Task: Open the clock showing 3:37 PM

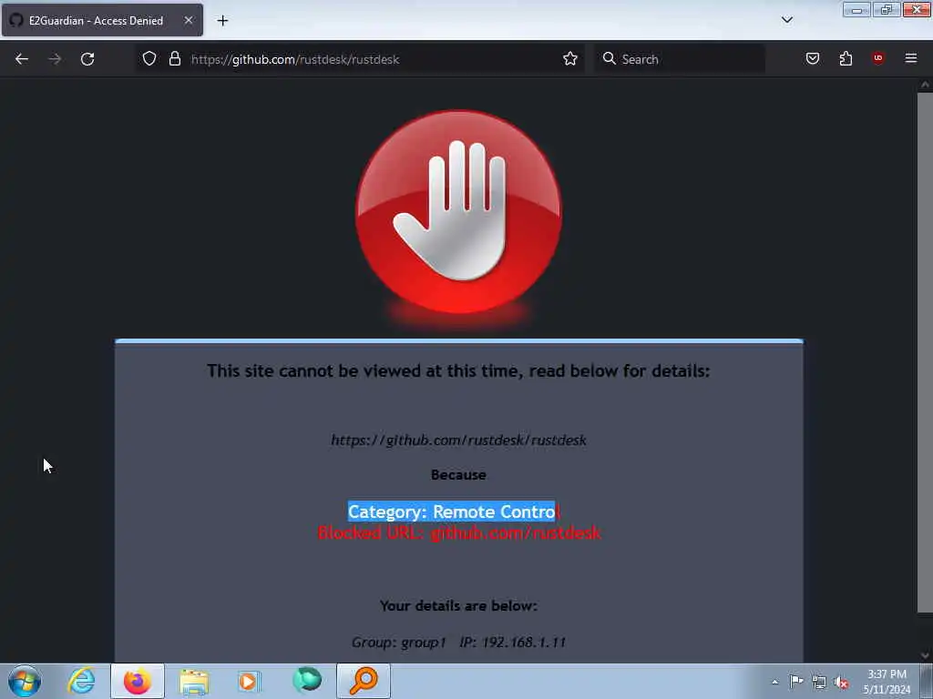Action: (887, 681)
